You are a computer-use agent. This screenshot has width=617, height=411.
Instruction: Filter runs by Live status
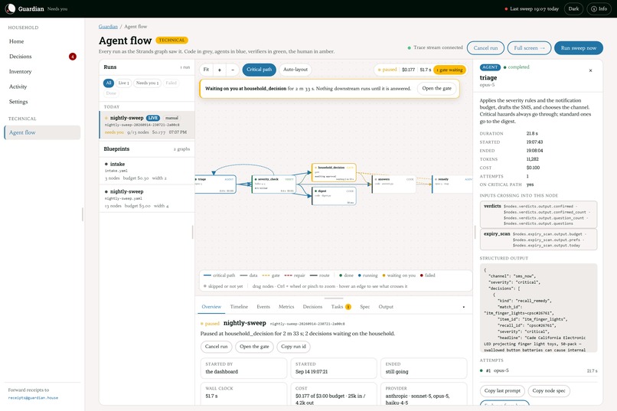(x=123, y=83)
